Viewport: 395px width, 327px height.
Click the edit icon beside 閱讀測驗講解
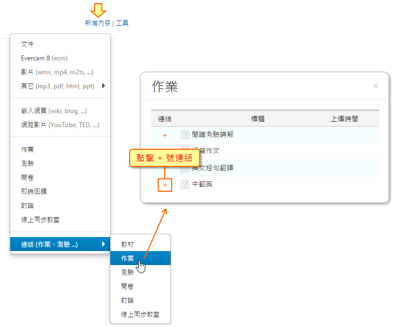tap(185, 135)
